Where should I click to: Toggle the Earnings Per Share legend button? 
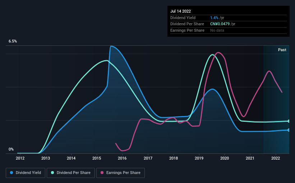120,173
